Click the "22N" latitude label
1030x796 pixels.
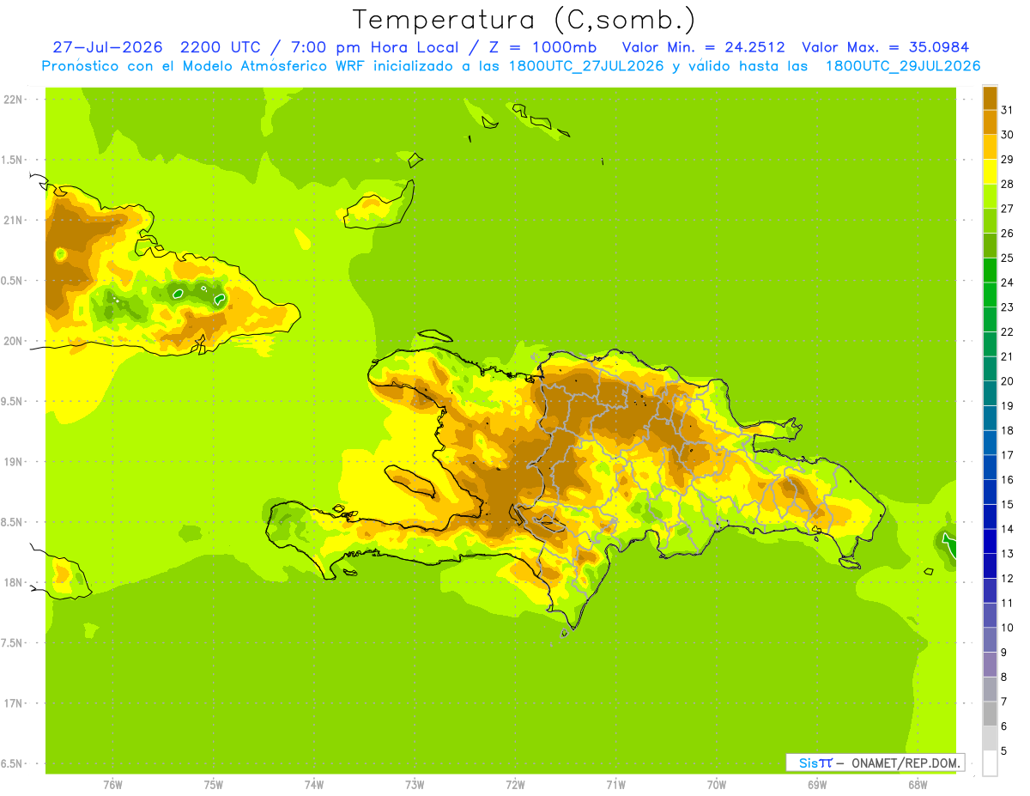pos(13,100)
